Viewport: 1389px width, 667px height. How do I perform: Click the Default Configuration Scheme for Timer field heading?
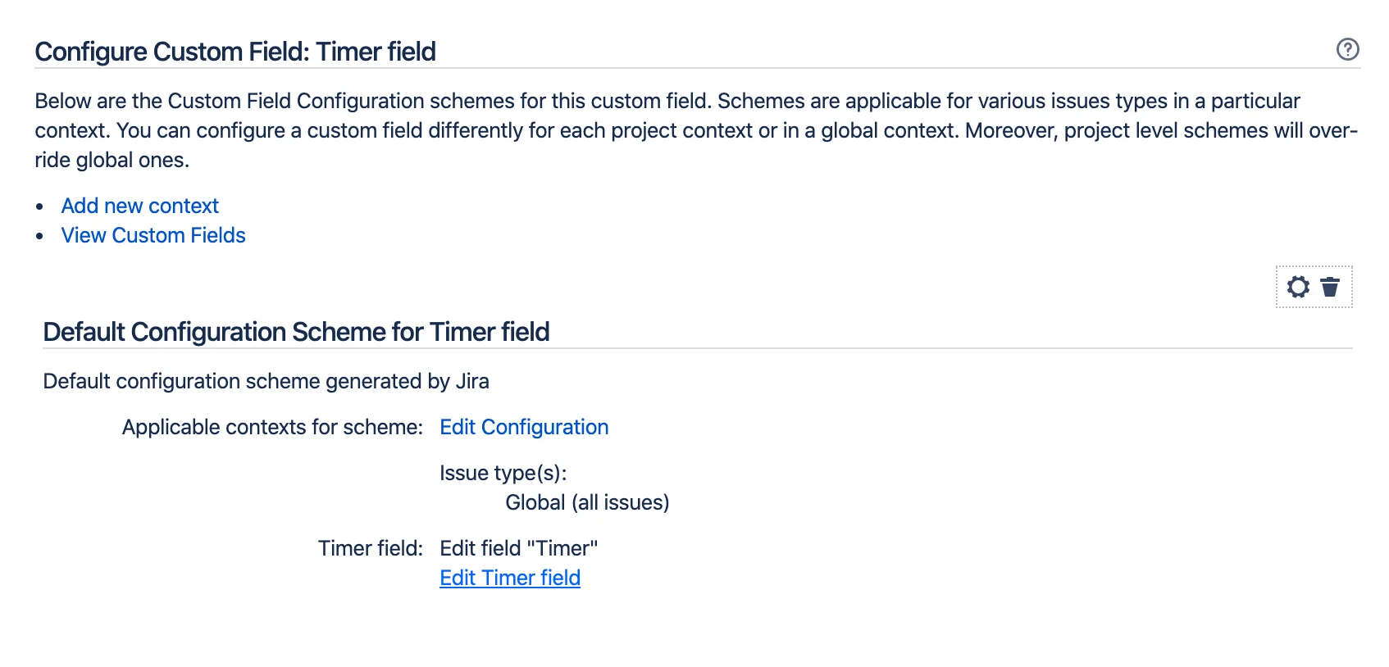(296, 332)
